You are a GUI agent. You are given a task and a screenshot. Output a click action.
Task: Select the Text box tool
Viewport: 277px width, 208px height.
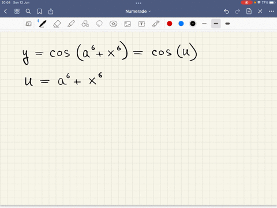click(141, 24)
